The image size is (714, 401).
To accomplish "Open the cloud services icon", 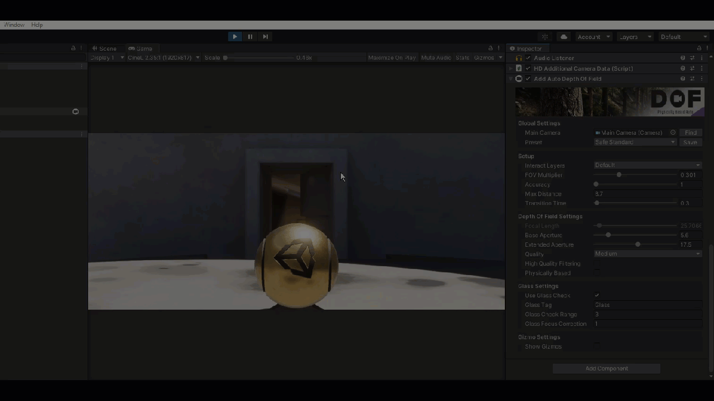I will pos(564,37).
